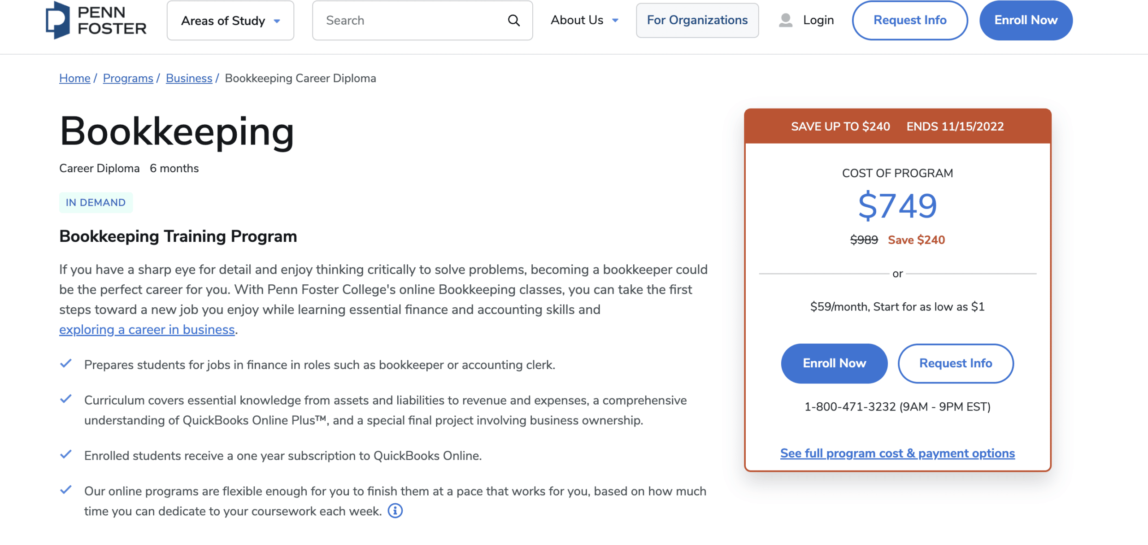Click the Bookkeeping Training Program heading
Screen dimensions: 1148x545
178,236
